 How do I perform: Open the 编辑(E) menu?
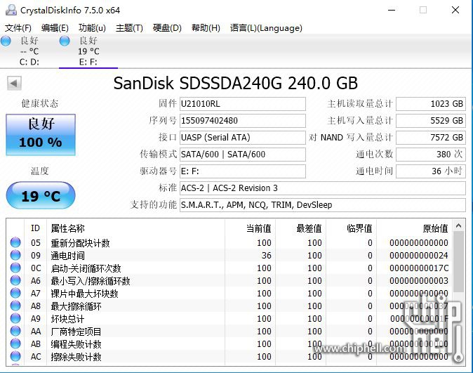point(55,28)
